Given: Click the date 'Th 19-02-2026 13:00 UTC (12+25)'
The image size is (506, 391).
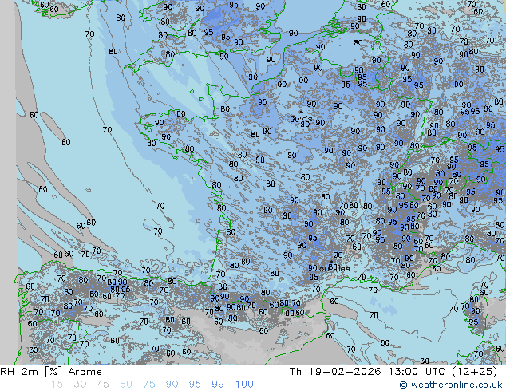Looking at the screenshot, I should [393, 372].
